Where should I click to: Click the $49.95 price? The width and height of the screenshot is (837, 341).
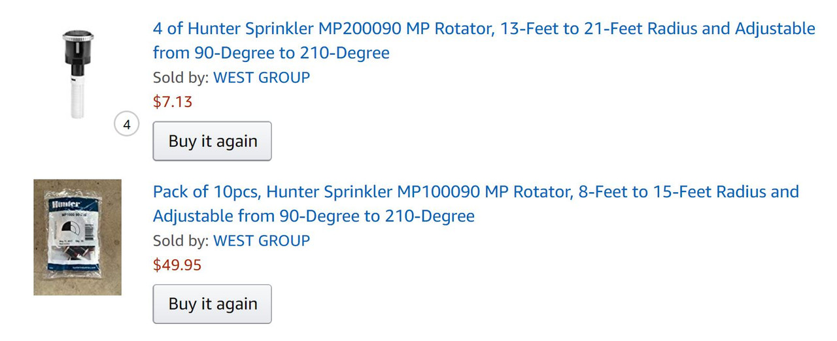177,265
